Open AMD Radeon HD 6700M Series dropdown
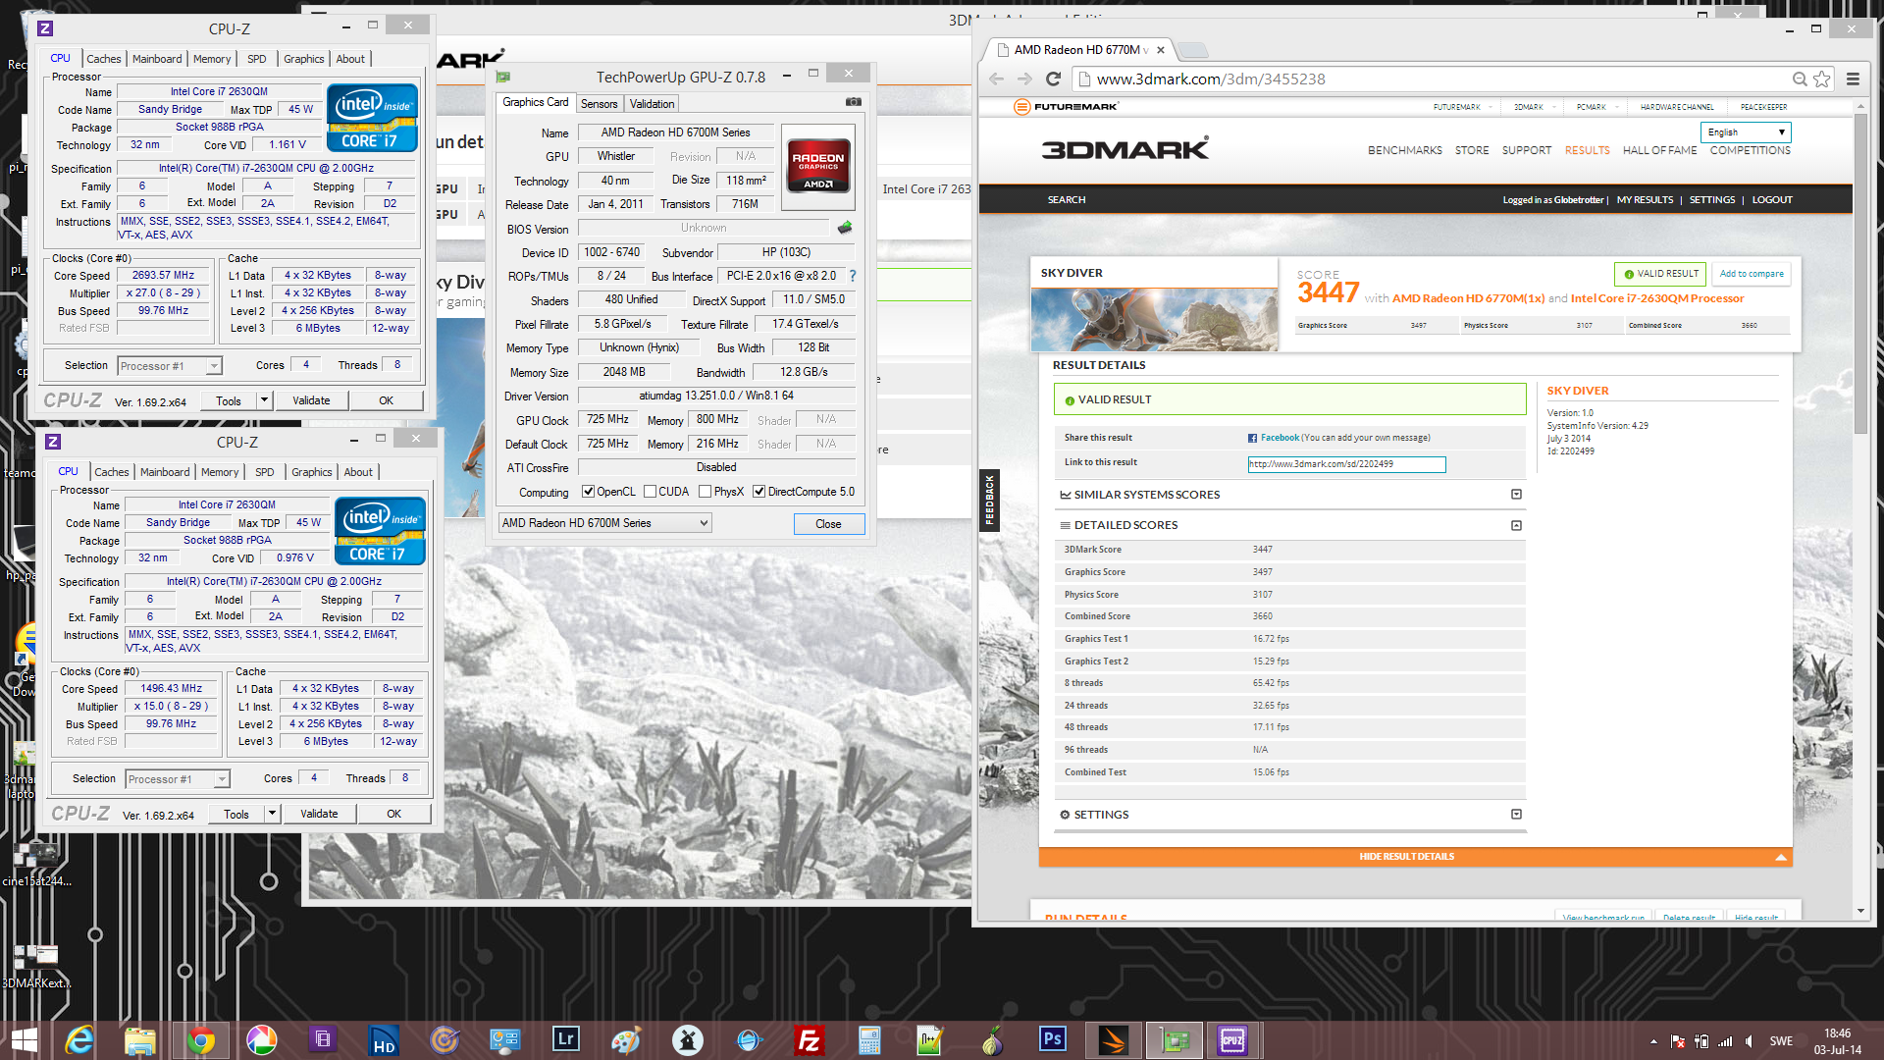Viewport: 1884px width, 1060px height. tap(605, 523)
